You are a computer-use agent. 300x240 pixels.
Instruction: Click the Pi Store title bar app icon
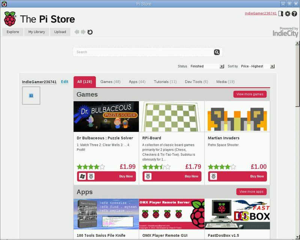point(4,4)
